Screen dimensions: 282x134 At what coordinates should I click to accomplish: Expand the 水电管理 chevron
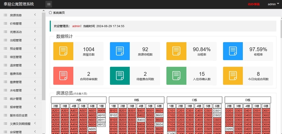pos(35,90)
